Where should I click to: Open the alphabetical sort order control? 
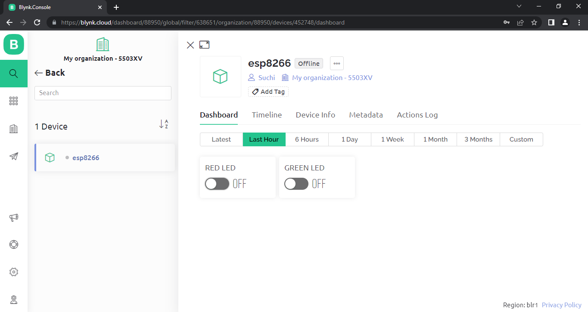tap(164, 124)
